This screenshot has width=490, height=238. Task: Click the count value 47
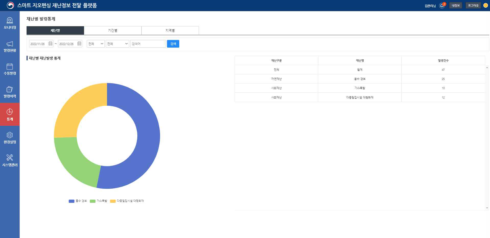(443, 70)
